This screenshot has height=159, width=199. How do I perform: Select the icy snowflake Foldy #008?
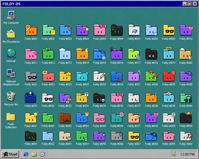point(151,30)
